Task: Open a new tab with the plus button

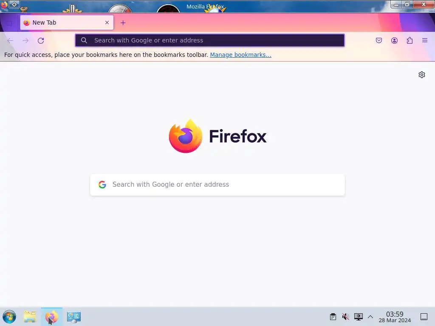Action: 123,23
